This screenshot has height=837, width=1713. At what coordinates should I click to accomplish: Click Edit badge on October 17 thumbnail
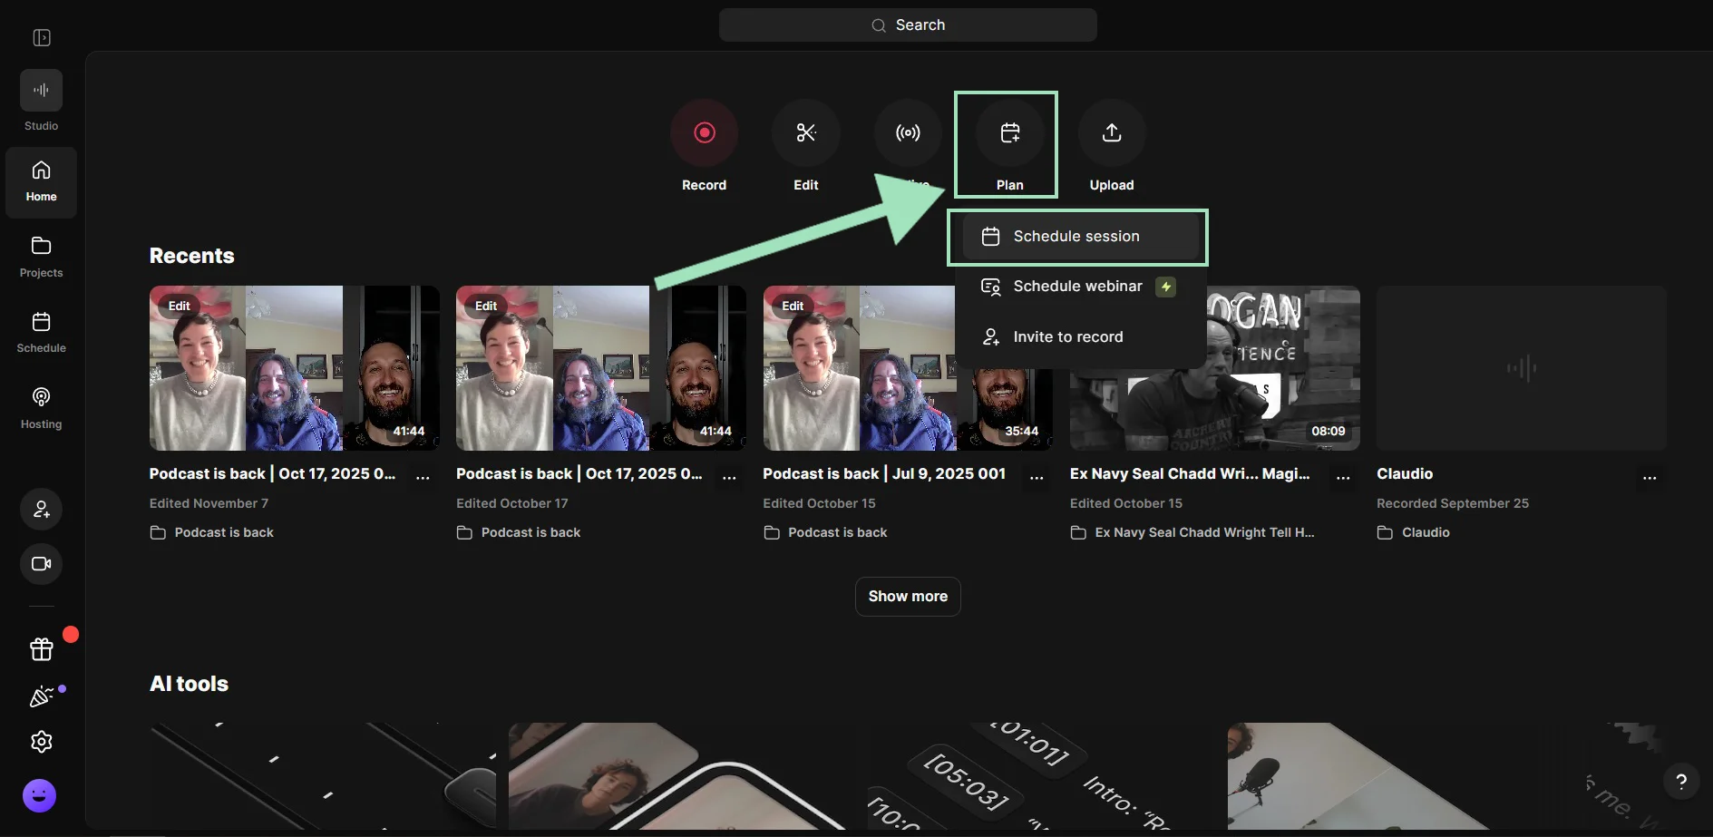(486, 306)
